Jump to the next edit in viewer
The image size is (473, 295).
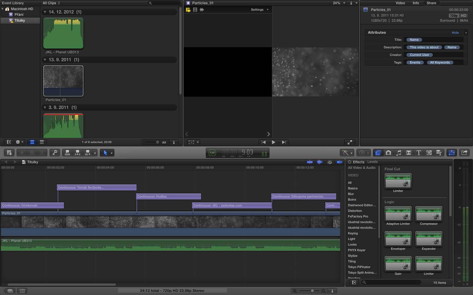(284, 142)
